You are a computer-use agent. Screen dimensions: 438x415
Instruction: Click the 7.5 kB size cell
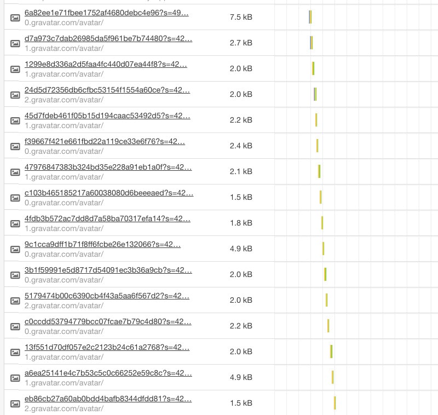241,18
